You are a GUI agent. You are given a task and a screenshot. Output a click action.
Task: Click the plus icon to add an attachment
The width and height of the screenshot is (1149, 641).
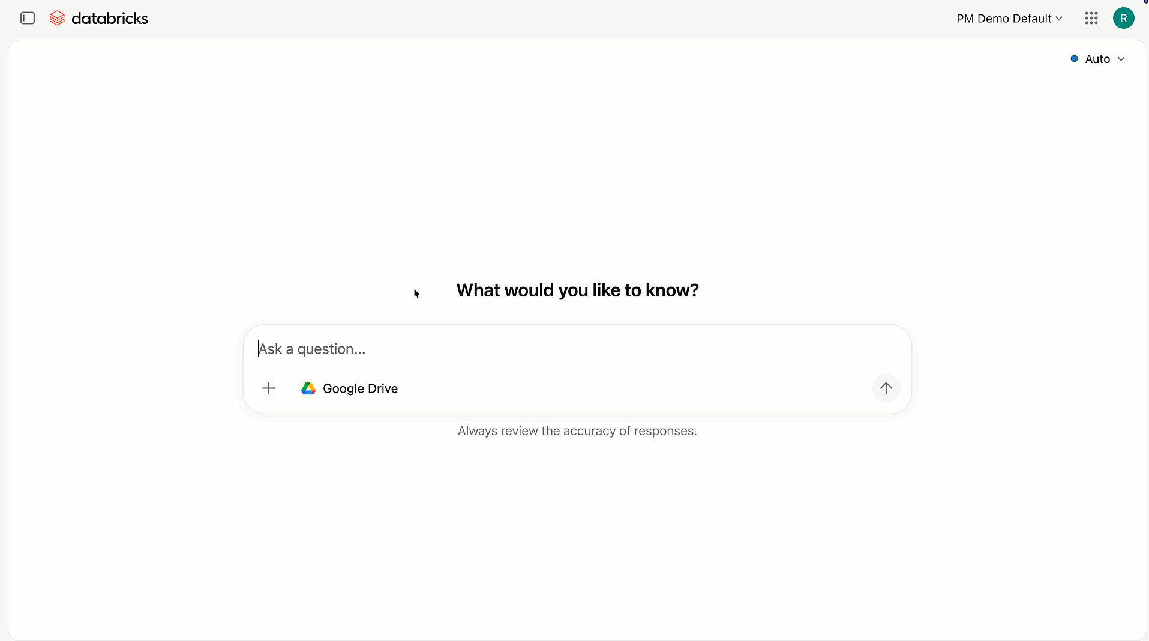269,388
